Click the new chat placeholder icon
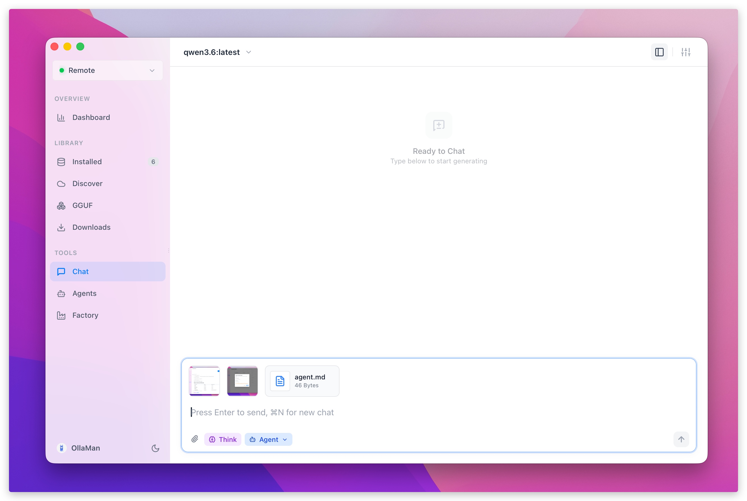Viewport: 747px width, 501px height. pos(439,125)
